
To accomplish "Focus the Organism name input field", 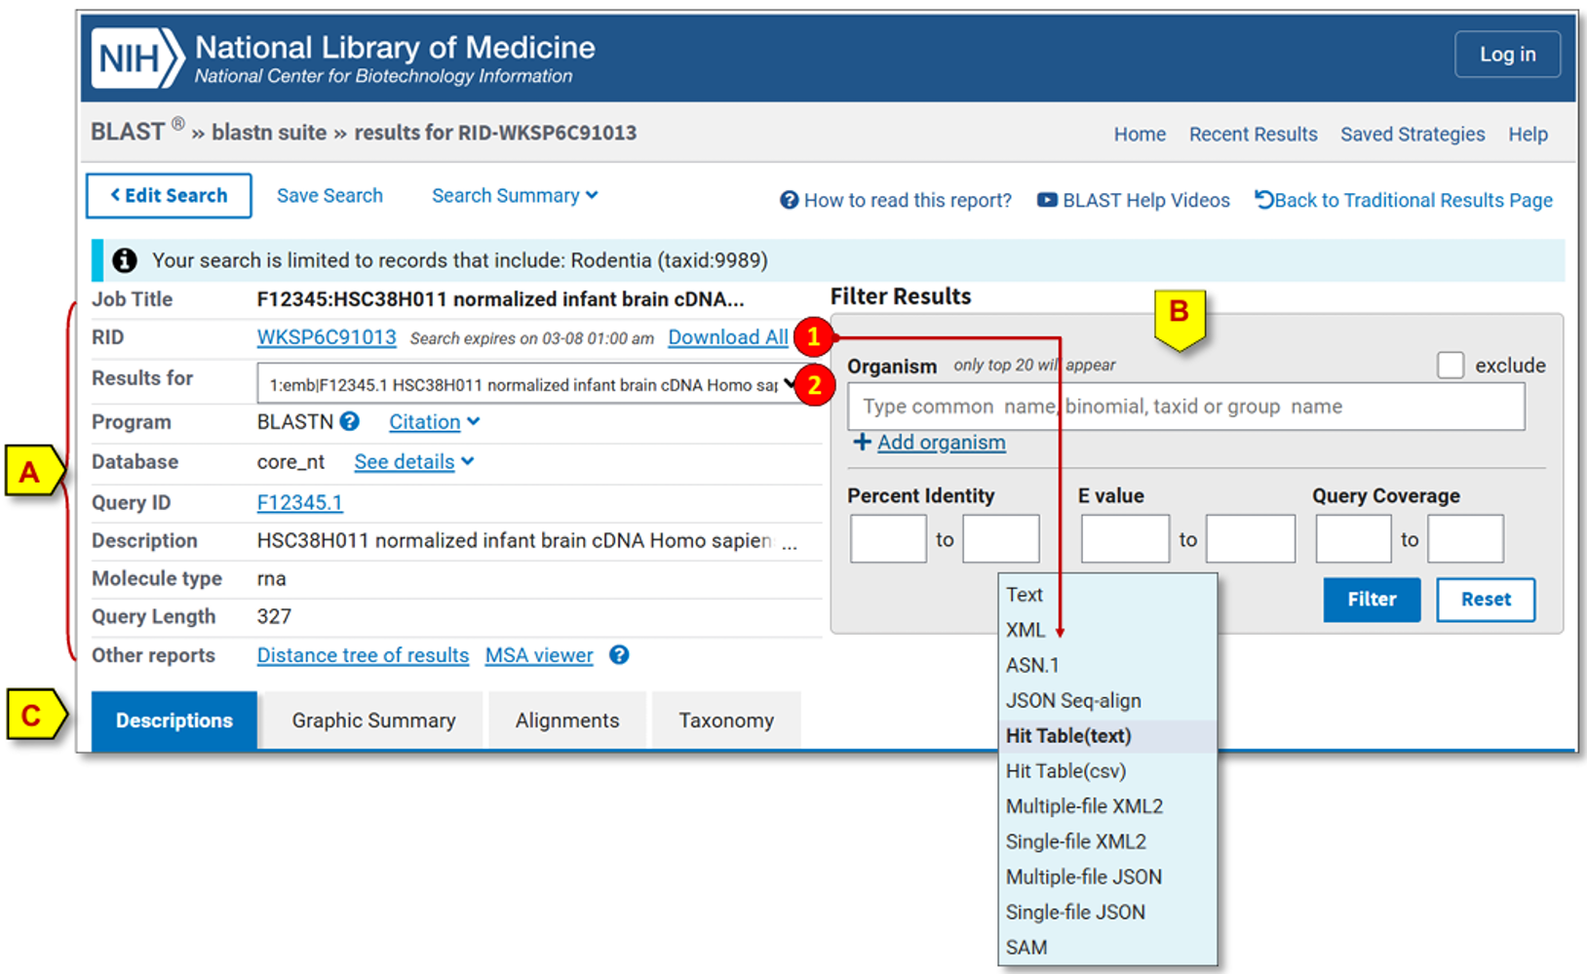I will 1186,407.
